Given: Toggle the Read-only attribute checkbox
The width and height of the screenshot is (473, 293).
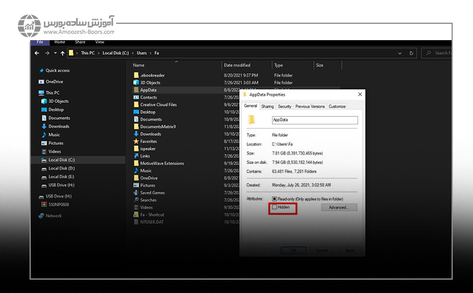Looking at the screenshot, I should click(275, 199).
